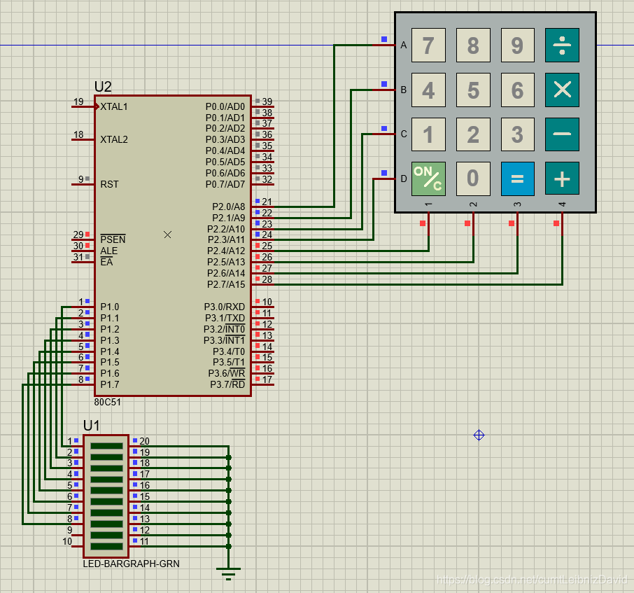Click keypad button 7
This screenshot has width=634, height=593.
tap(428, 46)
